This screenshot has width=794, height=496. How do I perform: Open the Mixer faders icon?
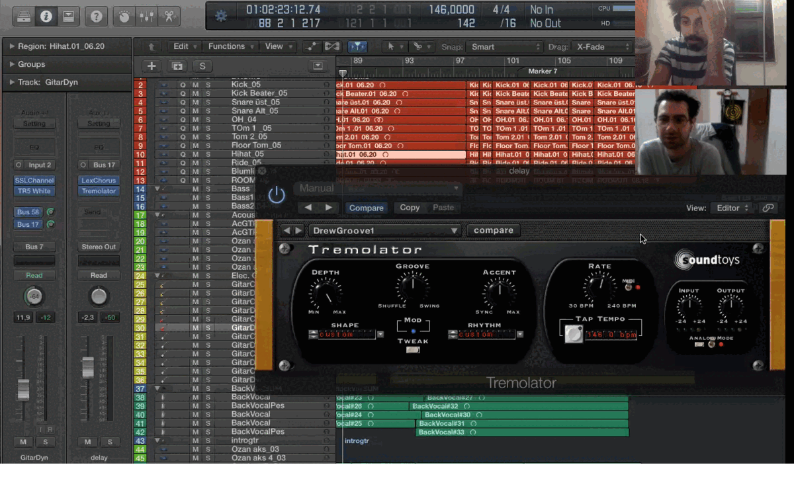(147, 17)
